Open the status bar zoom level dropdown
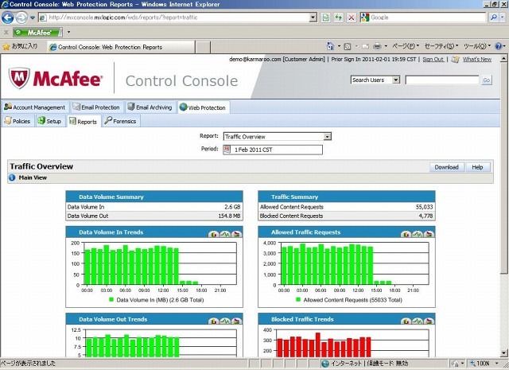This screenshot has height=370, width=509. pyautogui.click(x=496, y=363)
